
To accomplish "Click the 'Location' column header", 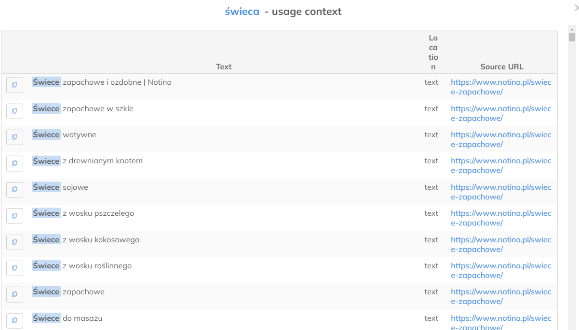I will (x=433, y=52).
